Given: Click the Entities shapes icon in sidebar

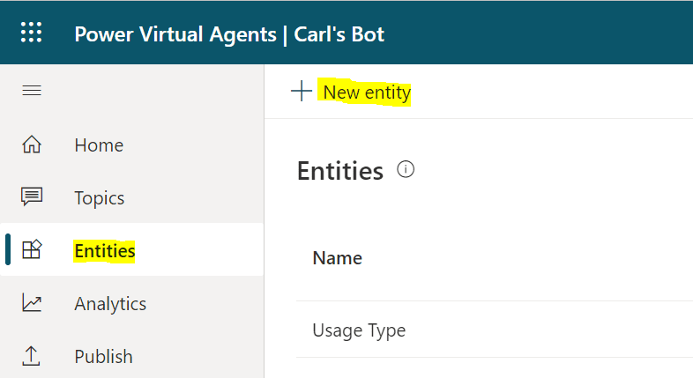Looking at the screenshot, I should [32, 249].
